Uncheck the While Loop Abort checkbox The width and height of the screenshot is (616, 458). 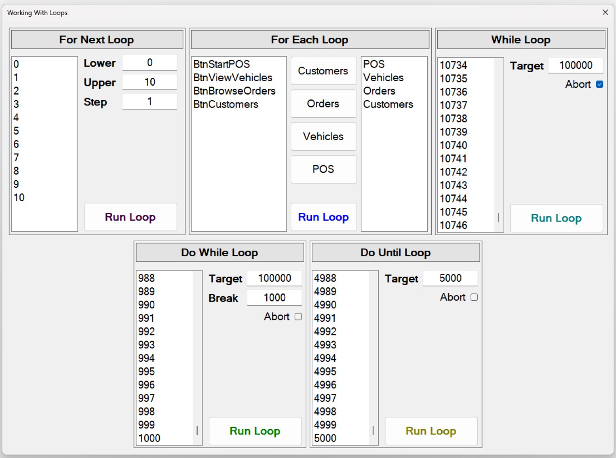click(x=599, y=84)
